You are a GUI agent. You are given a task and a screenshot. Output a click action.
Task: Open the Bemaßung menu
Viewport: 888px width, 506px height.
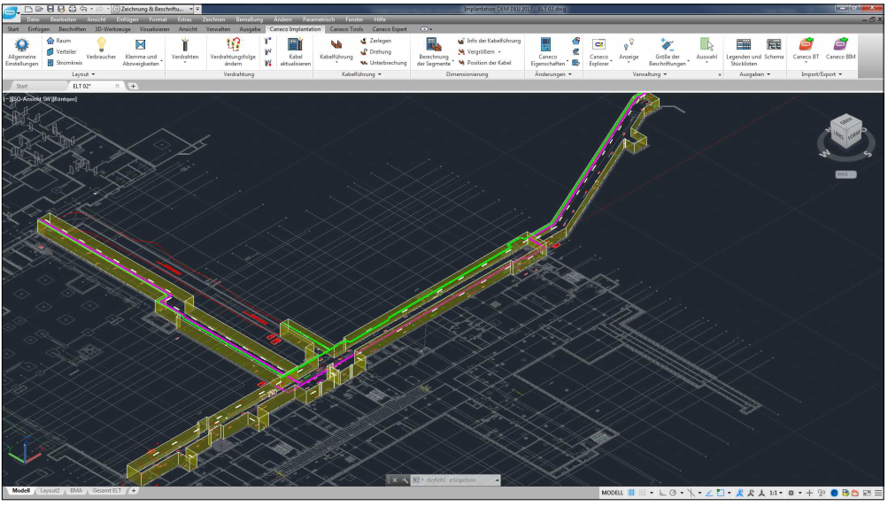click(250, 19)
